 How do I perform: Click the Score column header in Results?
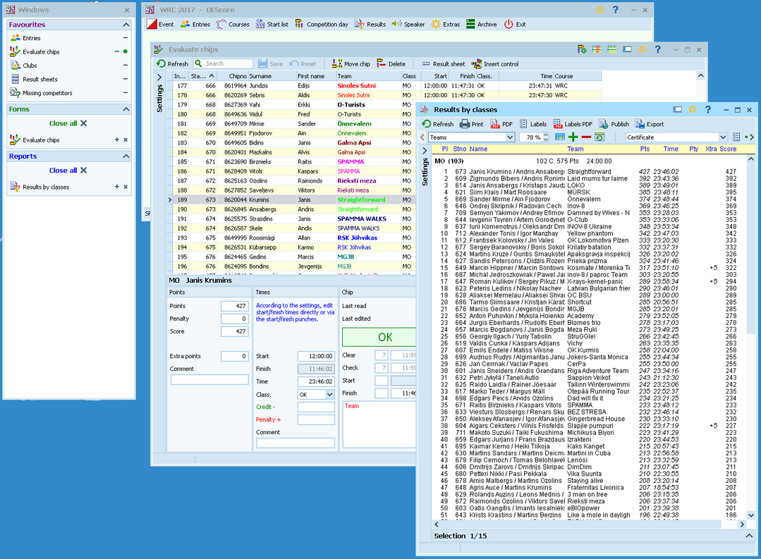point(728,149)
